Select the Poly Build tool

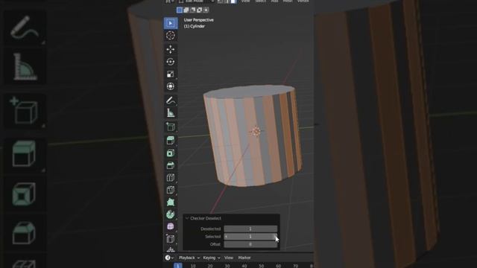(171, 202)
